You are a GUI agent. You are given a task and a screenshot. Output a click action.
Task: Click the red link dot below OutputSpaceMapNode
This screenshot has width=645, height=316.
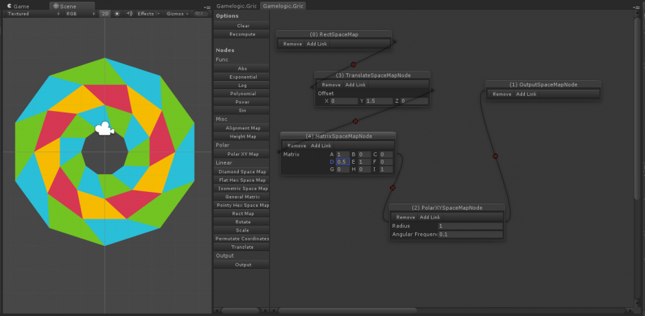pyautogui.click(x=495, y=156)
